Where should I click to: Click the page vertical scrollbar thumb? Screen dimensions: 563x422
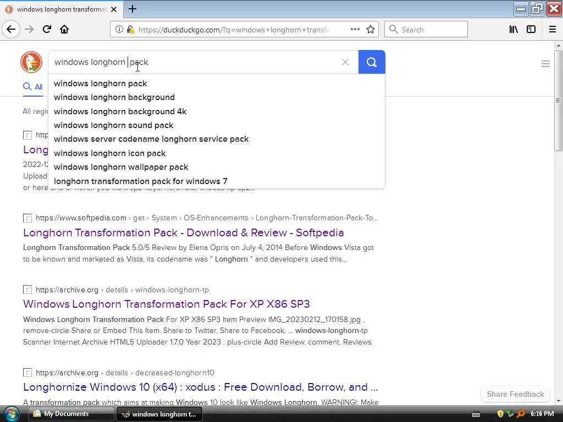coord(558,101)
